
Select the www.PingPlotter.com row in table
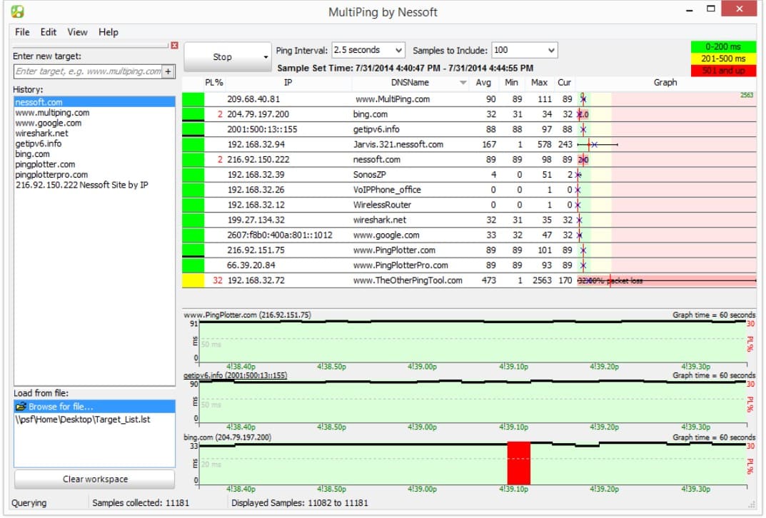click(469, 250)
